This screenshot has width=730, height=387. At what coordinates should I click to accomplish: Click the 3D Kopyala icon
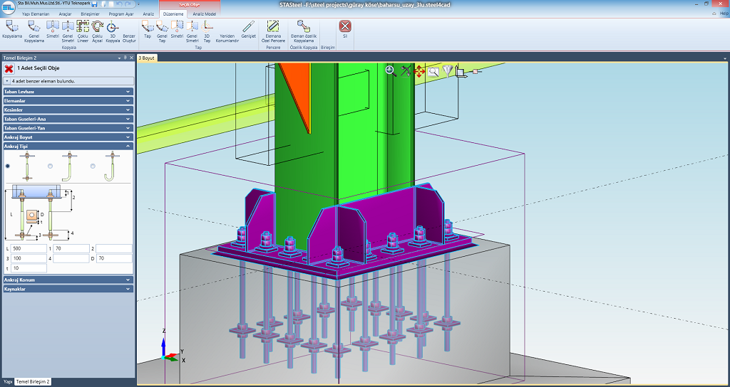pyautogui.click(x=113, y=27)
